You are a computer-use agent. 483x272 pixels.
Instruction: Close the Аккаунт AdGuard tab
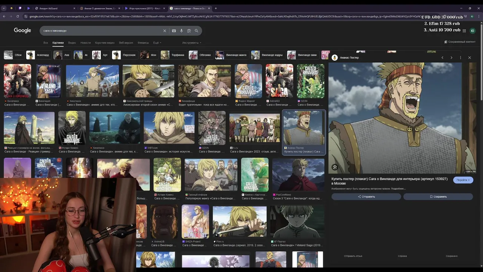74,8
